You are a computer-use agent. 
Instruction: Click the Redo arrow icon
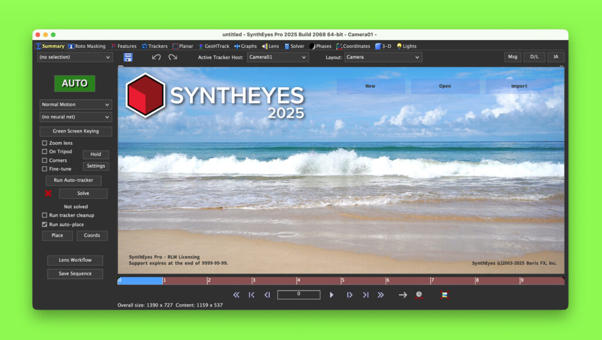(172, 56)
